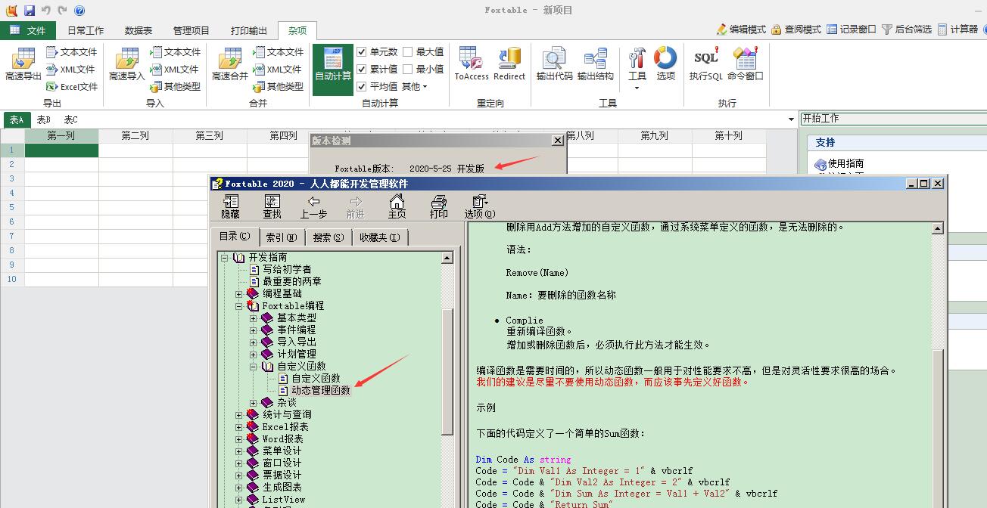Open the 工具 tools dropdown
Screen dimensions: 987x508
(637, 68)
